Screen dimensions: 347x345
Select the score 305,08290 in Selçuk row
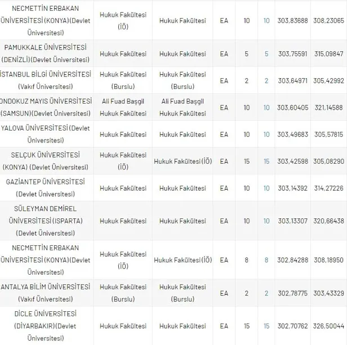(x=329, y=162)
